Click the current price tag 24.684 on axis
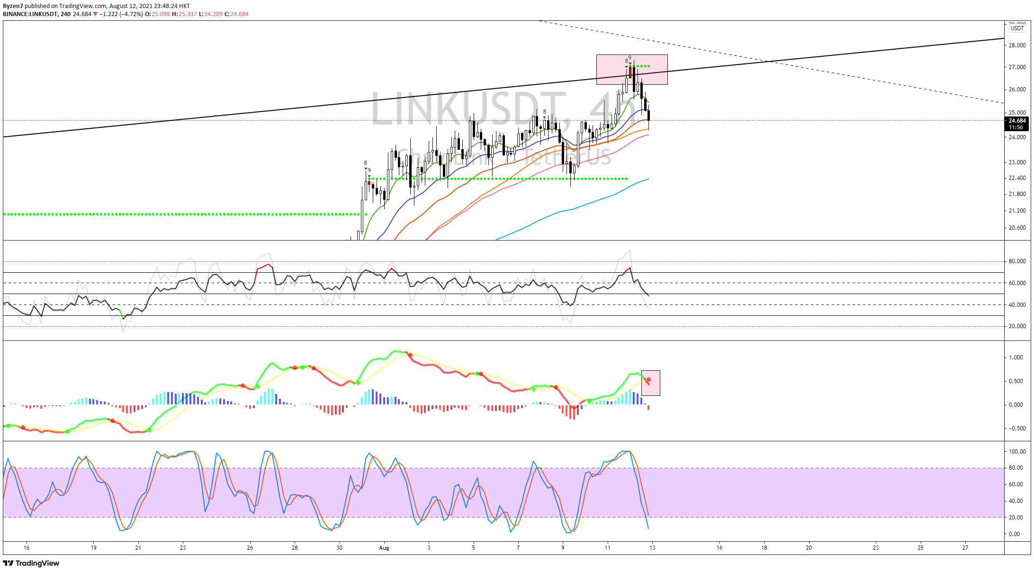Viewport: 1034px width, 572px height. click(1017, 121)
